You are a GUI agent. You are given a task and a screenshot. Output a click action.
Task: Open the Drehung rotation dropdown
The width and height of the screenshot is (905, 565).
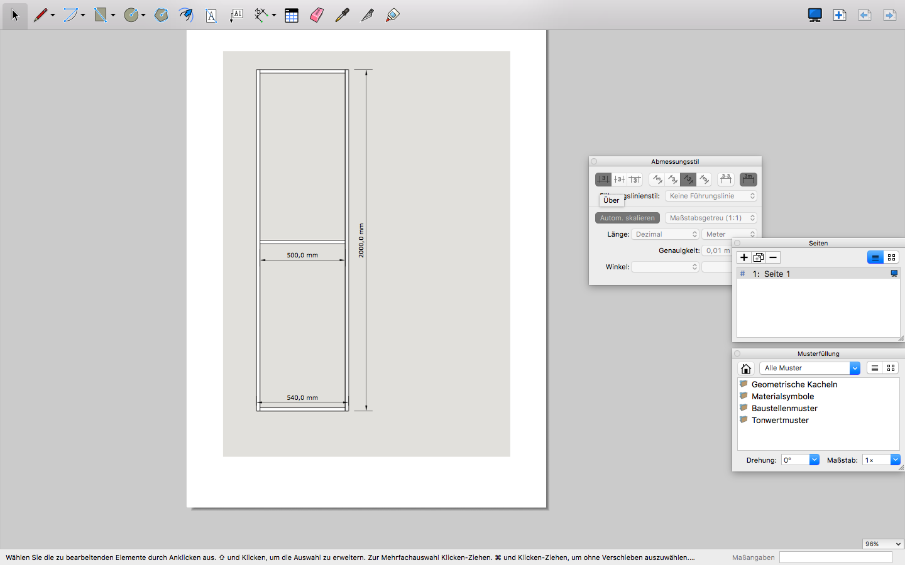(800, 460)
